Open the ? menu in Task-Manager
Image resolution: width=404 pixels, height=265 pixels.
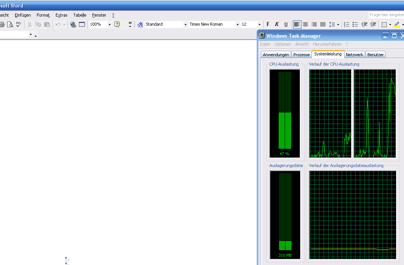coord(347,44)
